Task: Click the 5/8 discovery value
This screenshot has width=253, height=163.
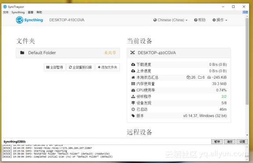Action: click(x=224, y=103)
